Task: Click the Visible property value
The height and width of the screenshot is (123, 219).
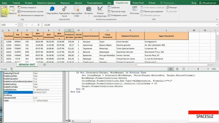Action: (48, 100)
